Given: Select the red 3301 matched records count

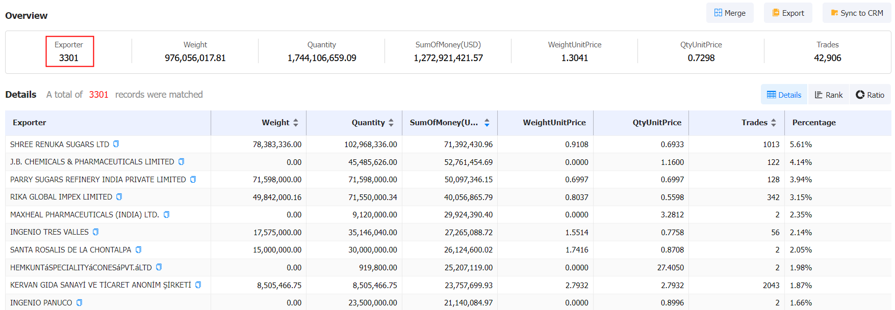Looking at the screenshot, I should tap(98, 95).
